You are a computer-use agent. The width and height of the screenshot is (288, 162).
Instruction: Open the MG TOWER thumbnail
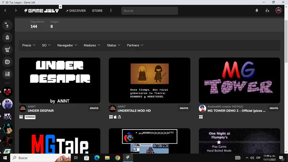[x=239, y=80]
